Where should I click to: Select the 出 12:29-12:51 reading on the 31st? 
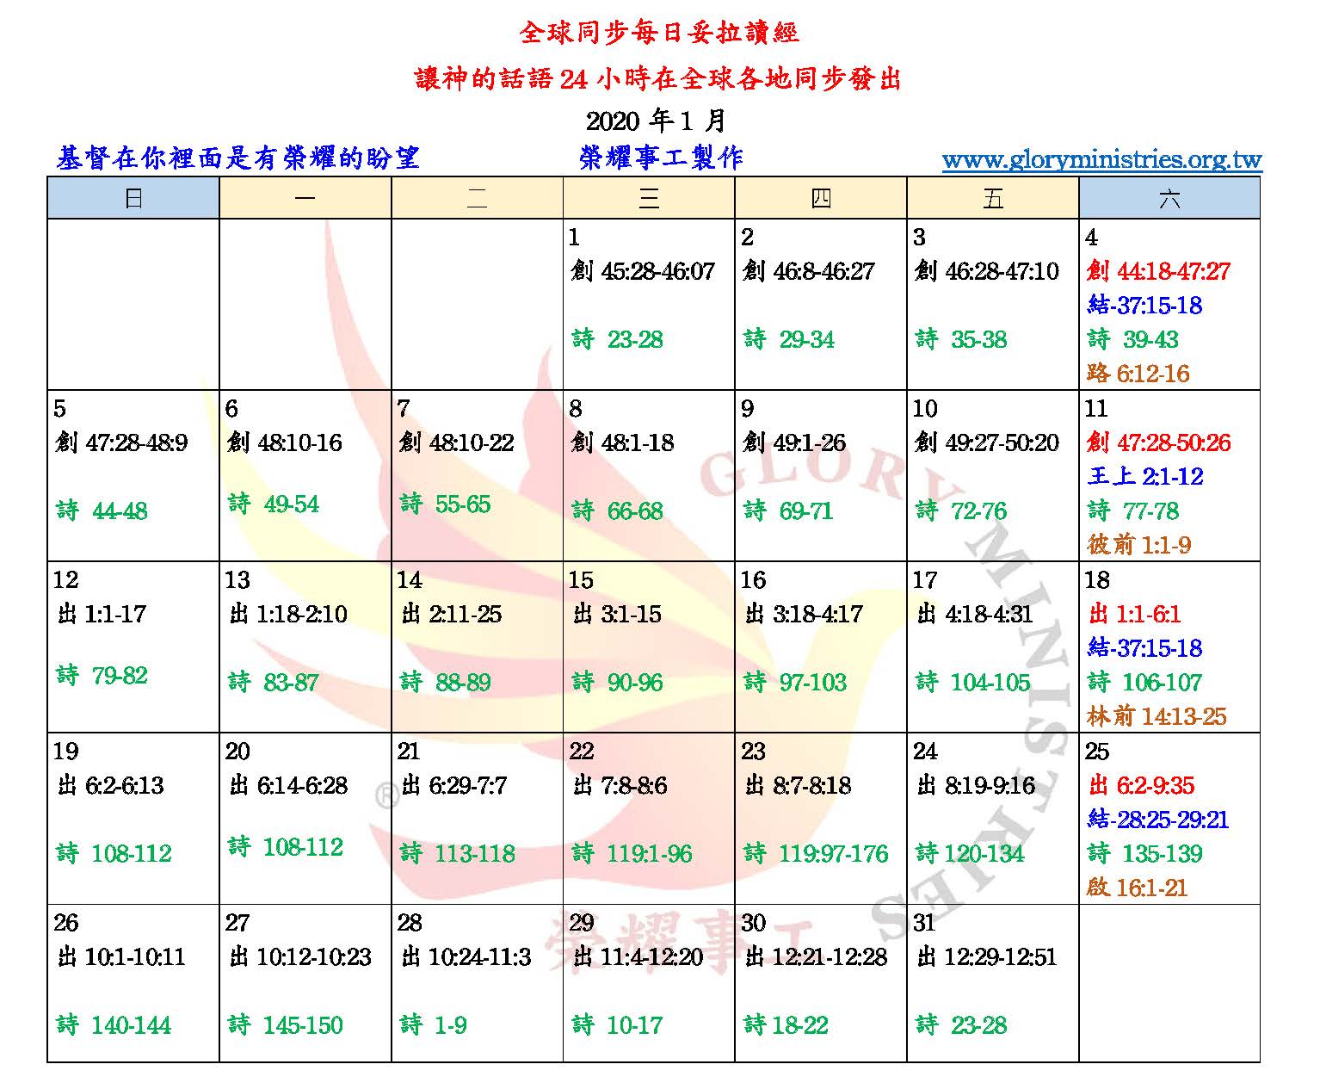click(x=987, y=956)
